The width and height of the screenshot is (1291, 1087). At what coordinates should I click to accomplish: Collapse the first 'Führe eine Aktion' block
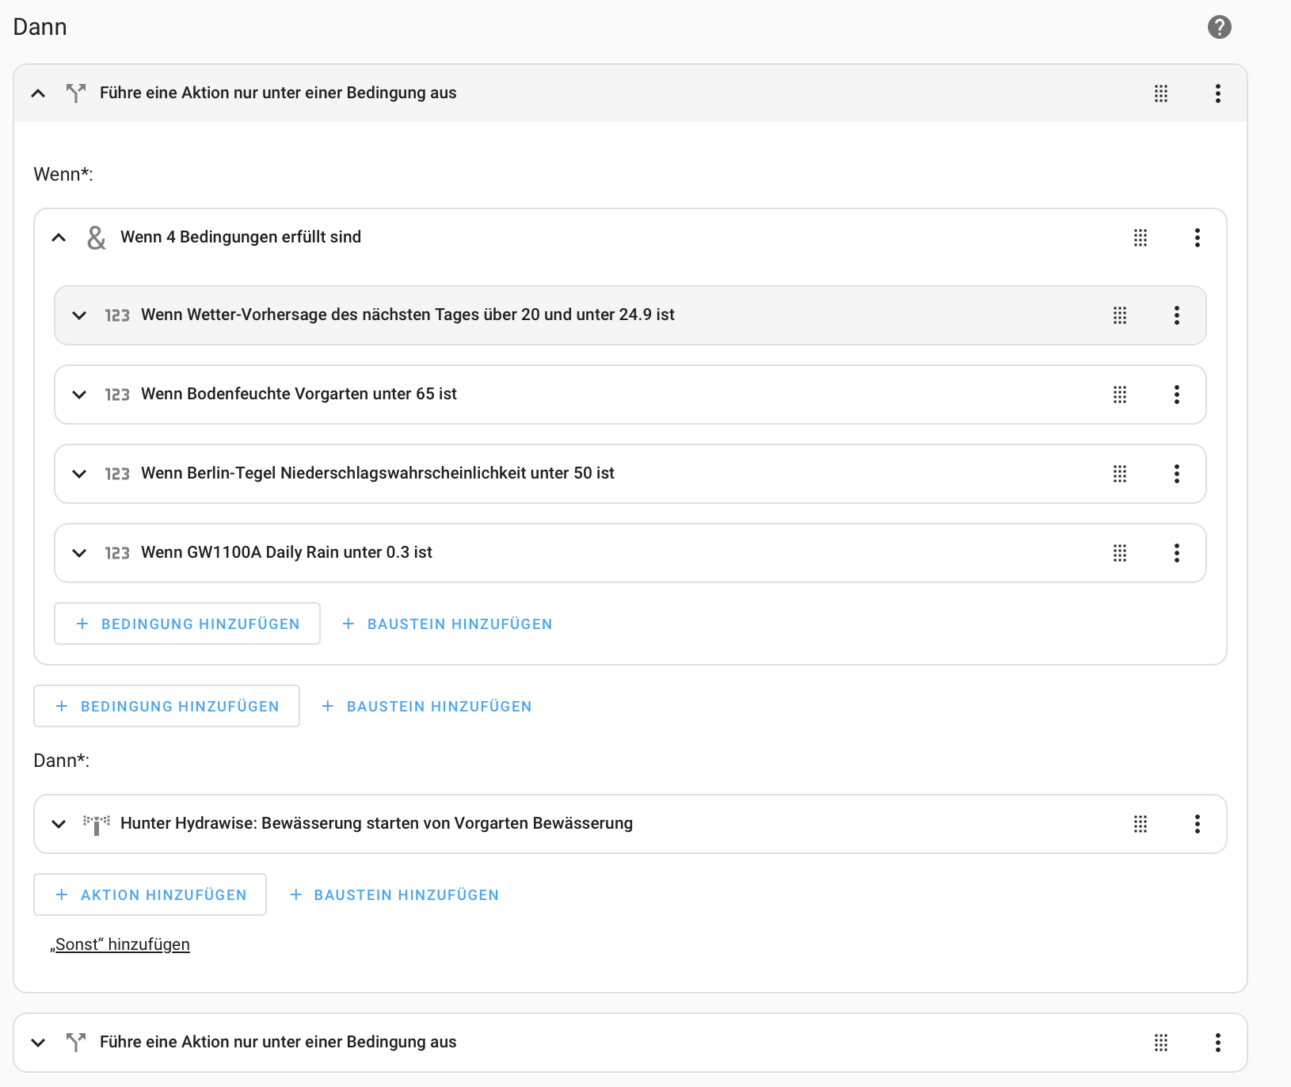pos(38,93)
